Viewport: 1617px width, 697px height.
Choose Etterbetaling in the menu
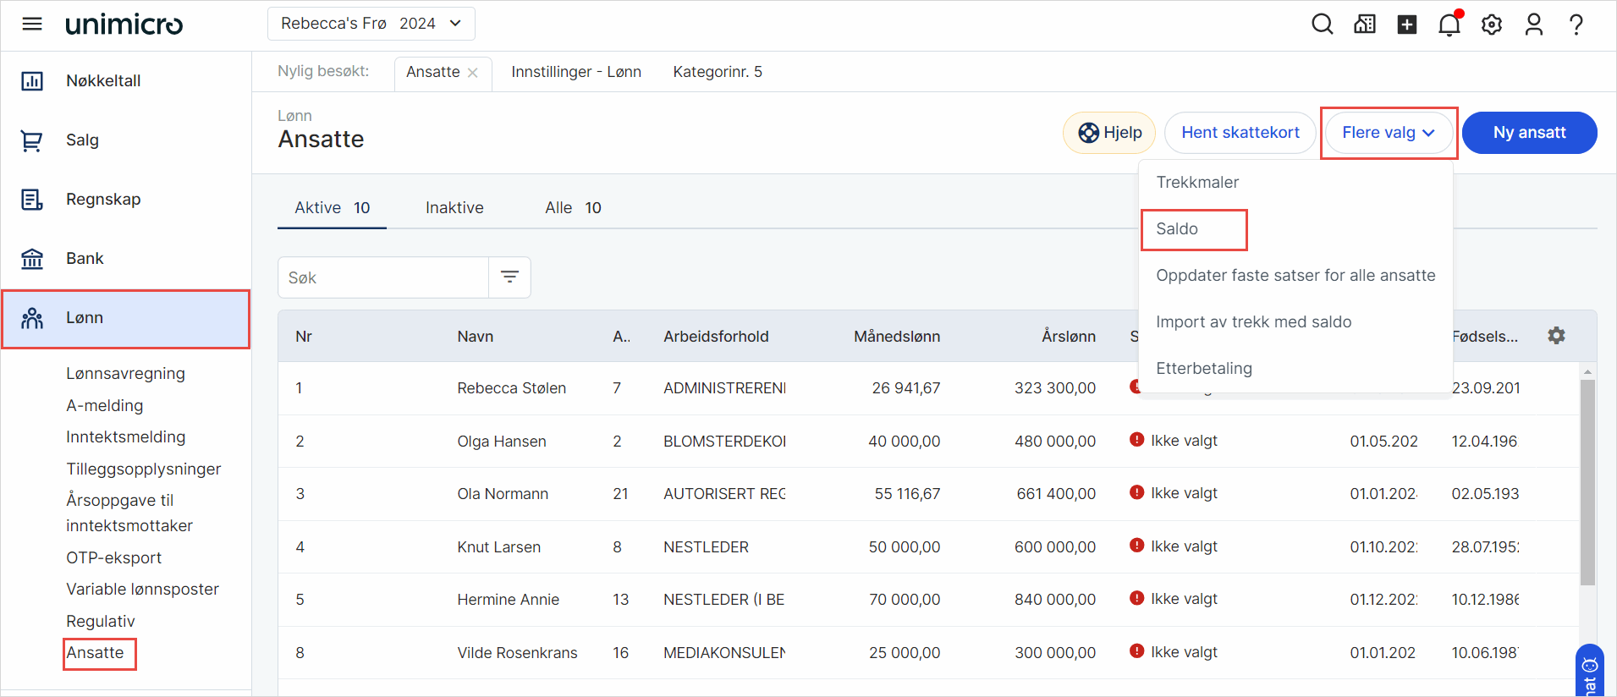pyautogui.click(x=1204, y=369)
